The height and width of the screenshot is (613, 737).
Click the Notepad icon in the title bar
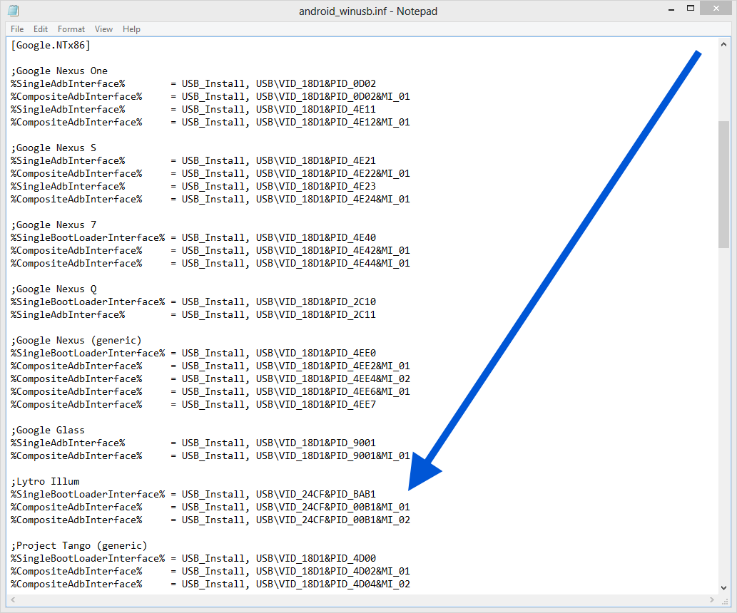[x=13, y=10]
